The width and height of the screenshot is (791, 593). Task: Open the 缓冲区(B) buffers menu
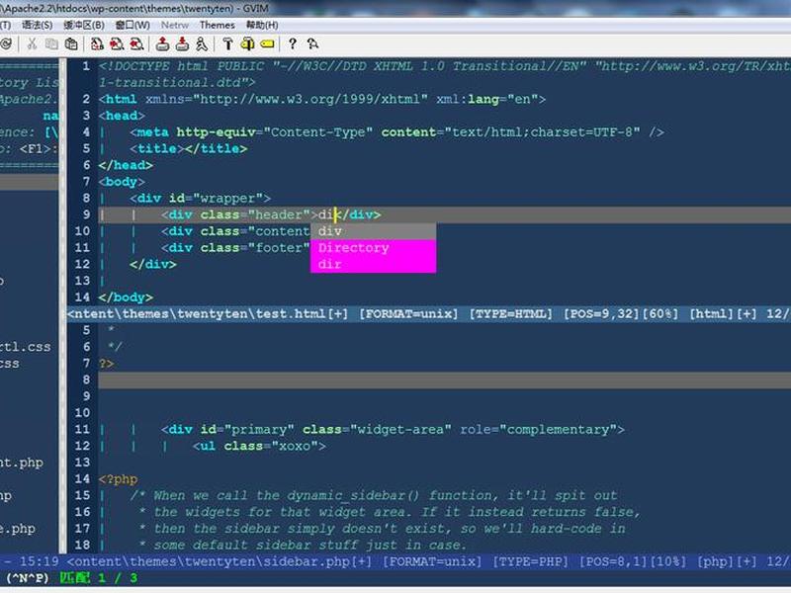click(84, 25)
